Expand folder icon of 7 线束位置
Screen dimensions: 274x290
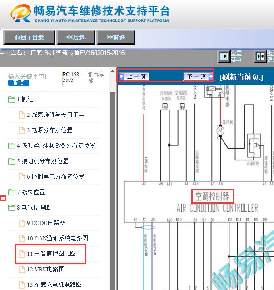[12, 192]
